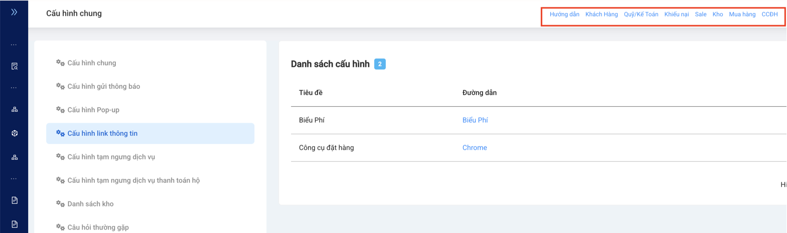This screenshot has height=233, width=787.
Task: Open the Danh sách kho settings item
Action: pos(90,204)
